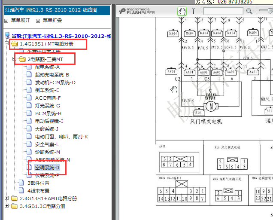Open the 电动后视镜-I document
The image size is (273, 220).
tap(49, 121)
